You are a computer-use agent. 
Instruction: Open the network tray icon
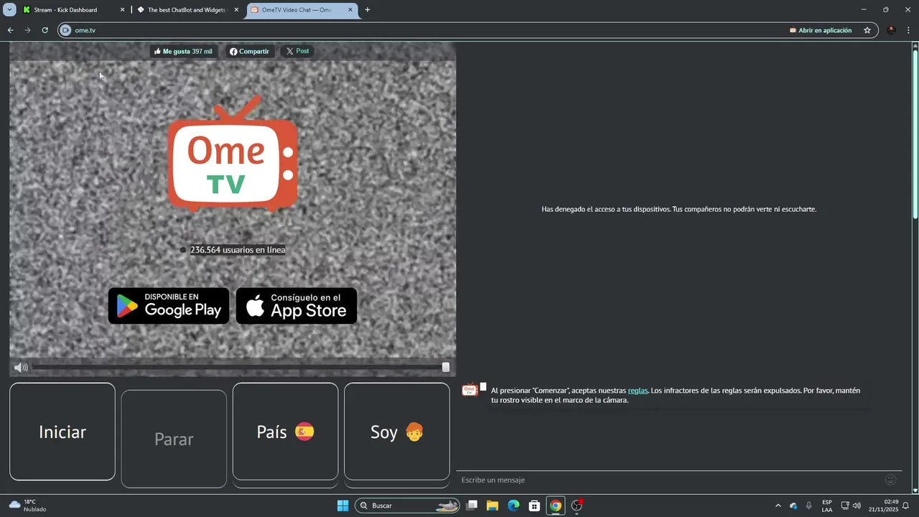click(845, 506)
